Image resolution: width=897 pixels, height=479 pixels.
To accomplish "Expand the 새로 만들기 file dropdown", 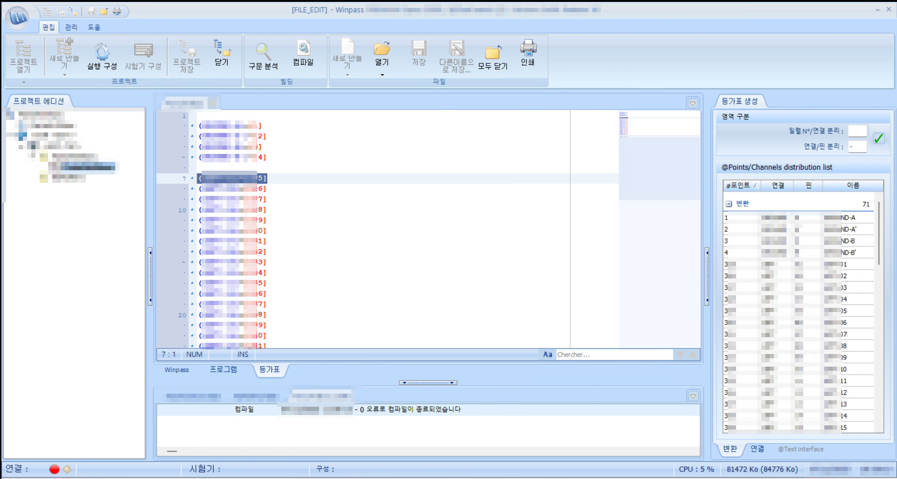I will (x=347, y=75).
